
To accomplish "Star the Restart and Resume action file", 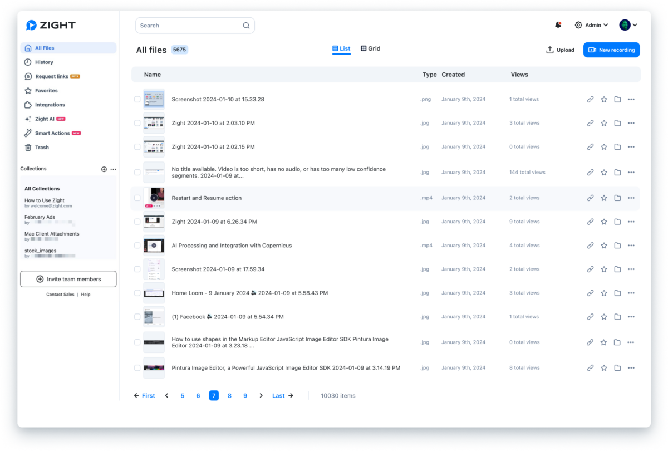I will pos(603,198).
